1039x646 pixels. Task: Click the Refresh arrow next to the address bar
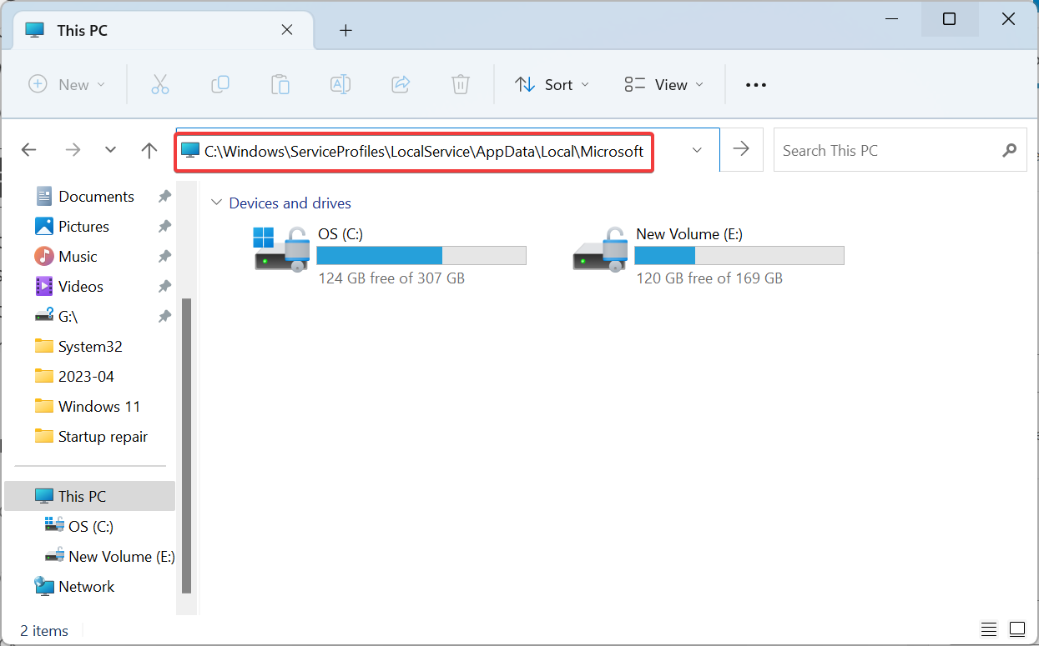(741, 150)
